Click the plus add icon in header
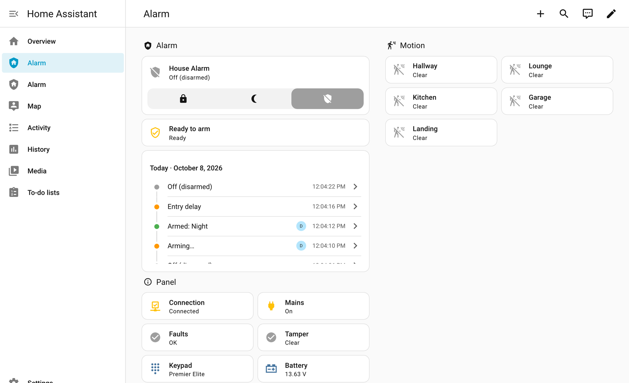629x383 pixels. click(540, 14)
